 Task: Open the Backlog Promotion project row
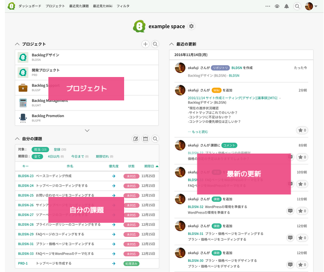87,118
